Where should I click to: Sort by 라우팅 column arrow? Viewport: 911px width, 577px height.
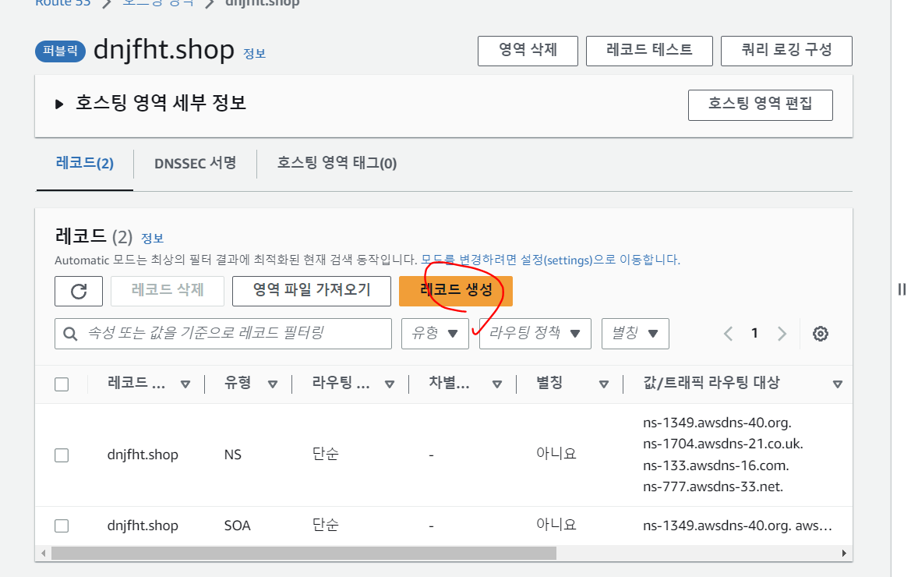(390, 384)
